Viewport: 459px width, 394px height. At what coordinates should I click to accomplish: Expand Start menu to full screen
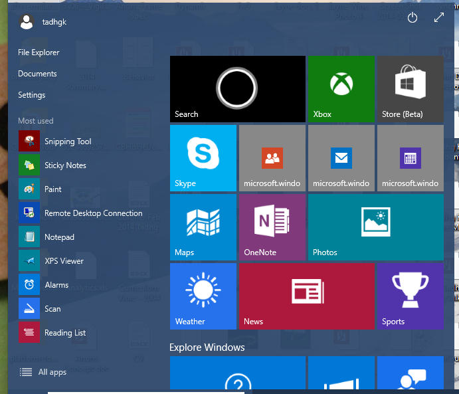[x=438, y=19]
